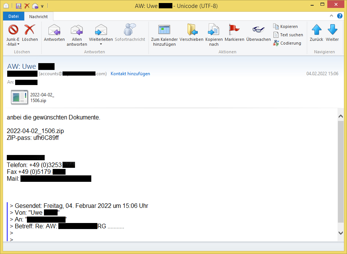Click the Junk-E-Mail icon
The width and height of the screenshot is (347, 254).
coord(13,29)
